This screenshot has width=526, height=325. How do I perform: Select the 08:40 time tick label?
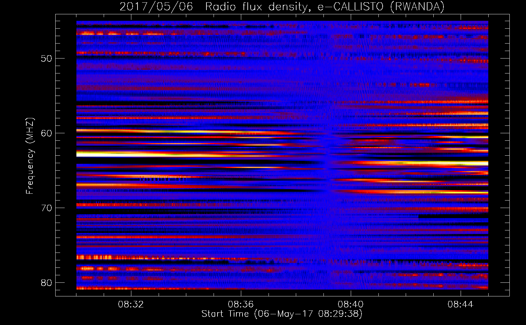coord(351,305)
